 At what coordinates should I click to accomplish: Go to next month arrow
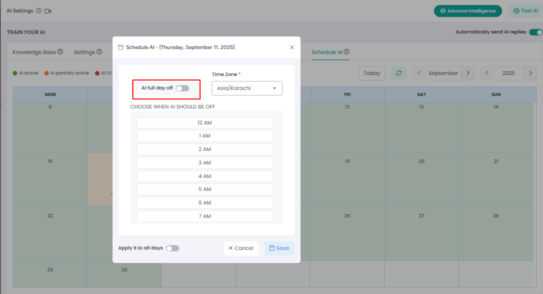(x=468, y=73)
